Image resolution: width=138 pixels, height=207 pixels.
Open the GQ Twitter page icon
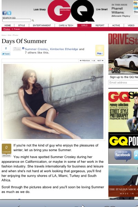click(x=9, y=13)
